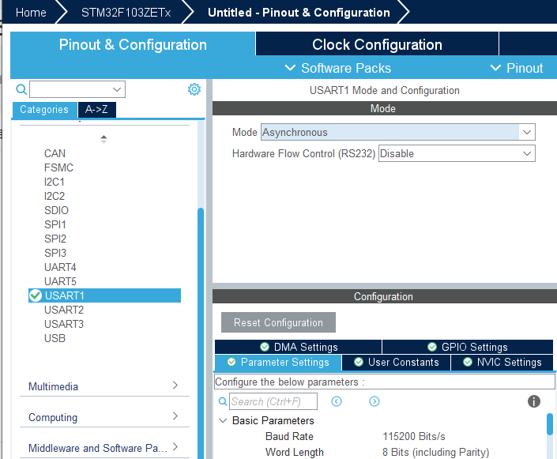Select SPI1 peripheral

pos(55,224)
